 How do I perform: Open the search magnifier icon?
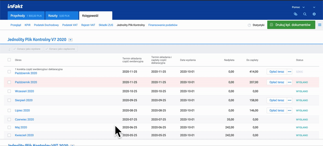(x=305, y=14)
